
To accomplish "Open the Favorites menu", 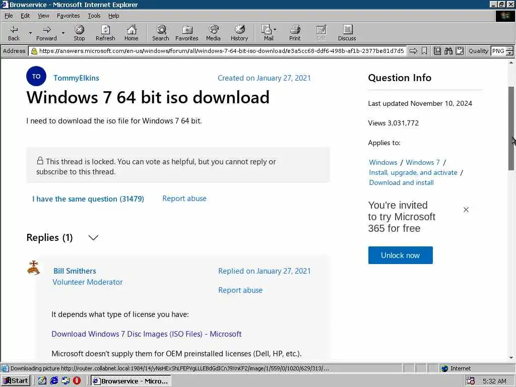I will pos(68,16).
